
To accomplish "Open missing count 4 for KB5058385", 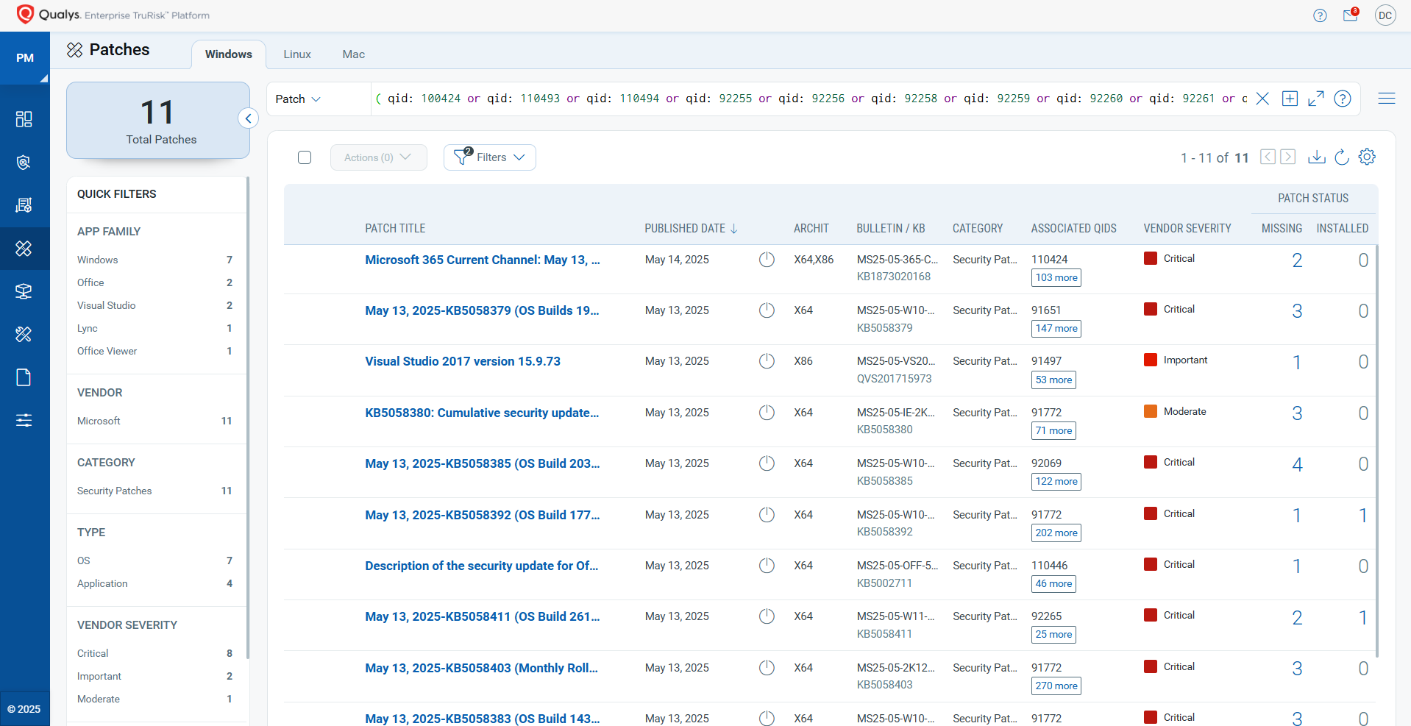I will pos(1297,464).
